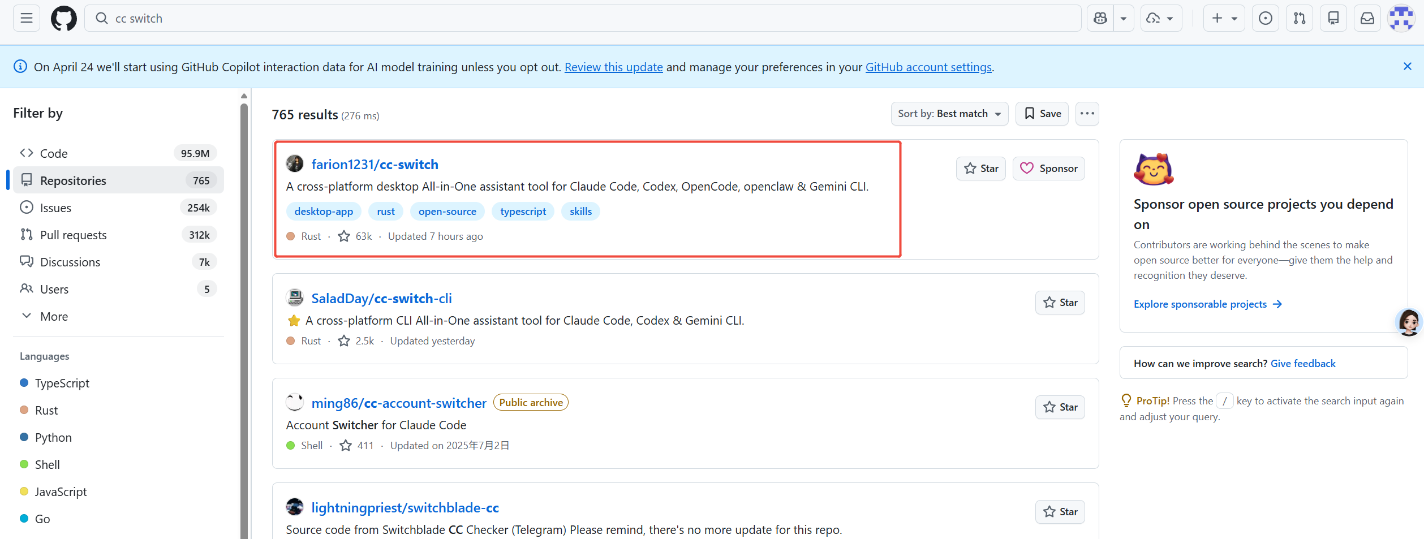
Task: Star the SaladDay/cc-switch-cli repository
Action: [x=1060, y=303]
